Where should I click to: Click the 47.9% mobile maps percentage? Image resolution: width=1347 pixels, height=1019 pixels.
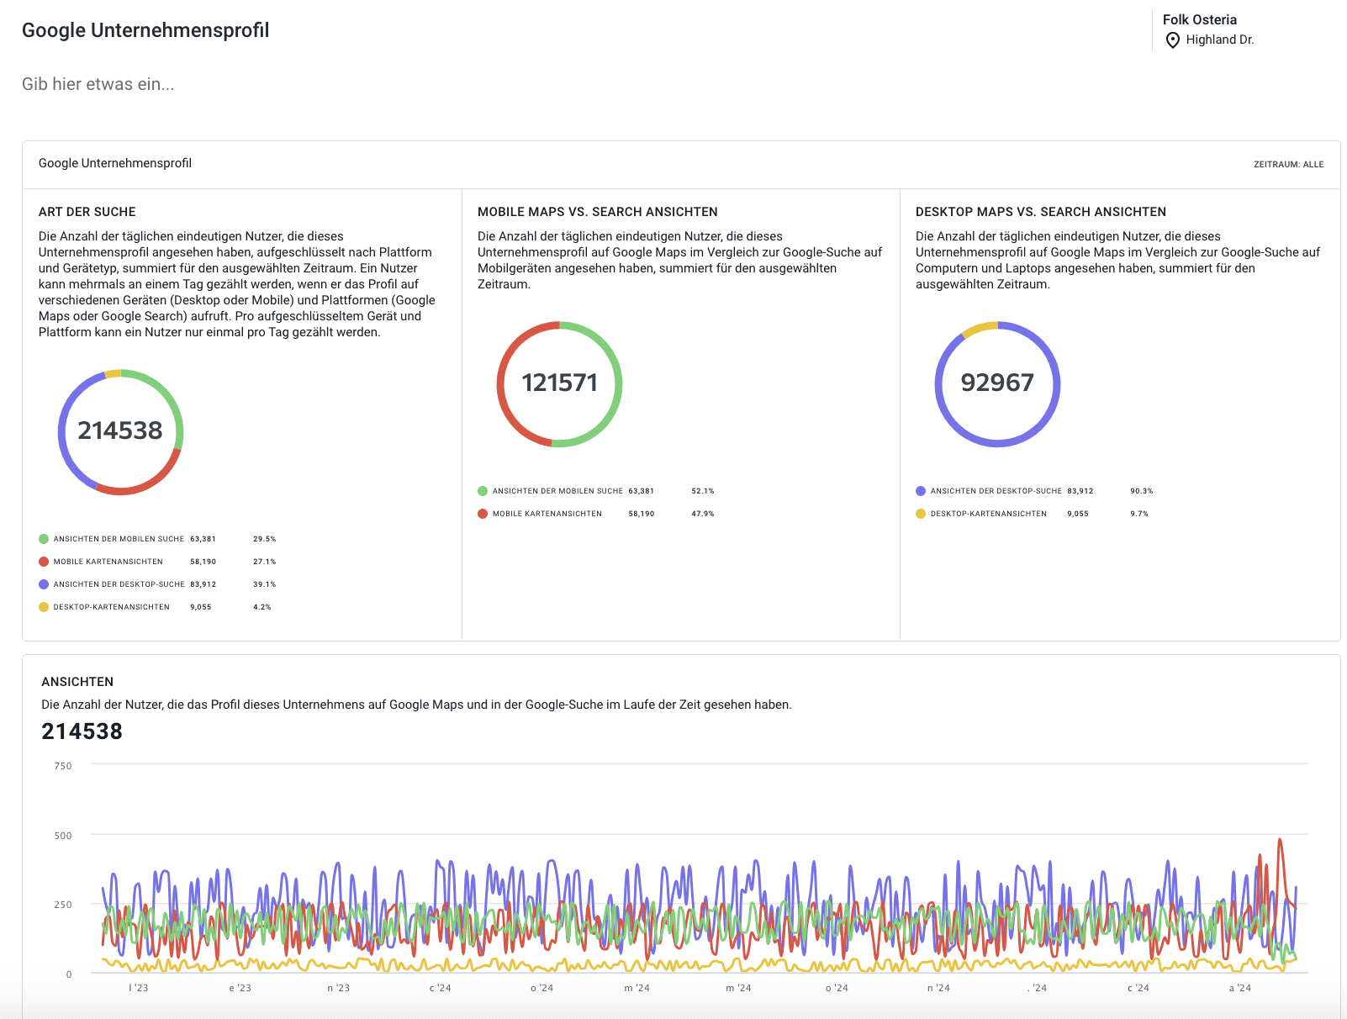click(703, 514)
